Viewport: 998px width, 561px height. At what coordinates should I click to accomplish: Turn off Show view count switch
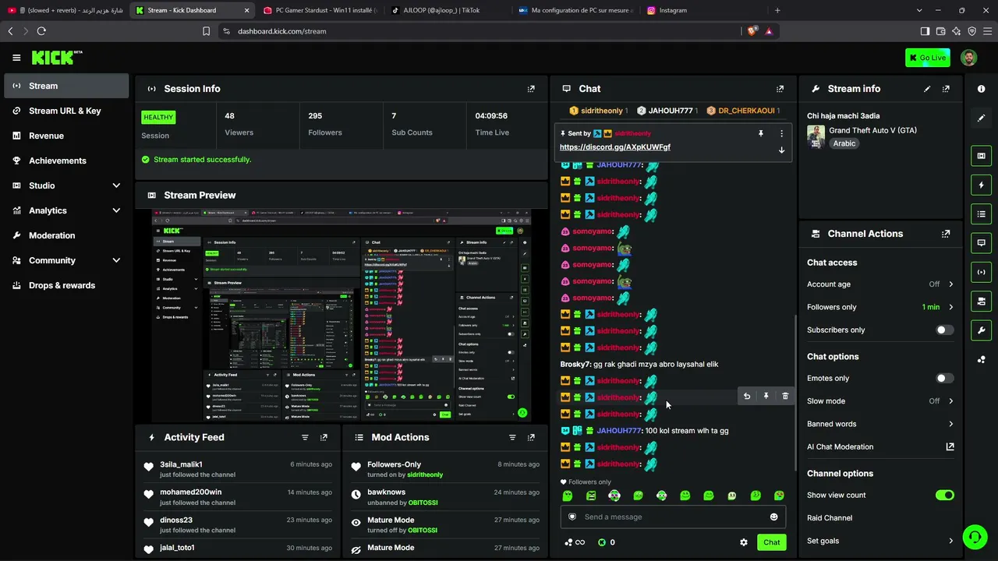pyautogui.click(x=944, y=496)
